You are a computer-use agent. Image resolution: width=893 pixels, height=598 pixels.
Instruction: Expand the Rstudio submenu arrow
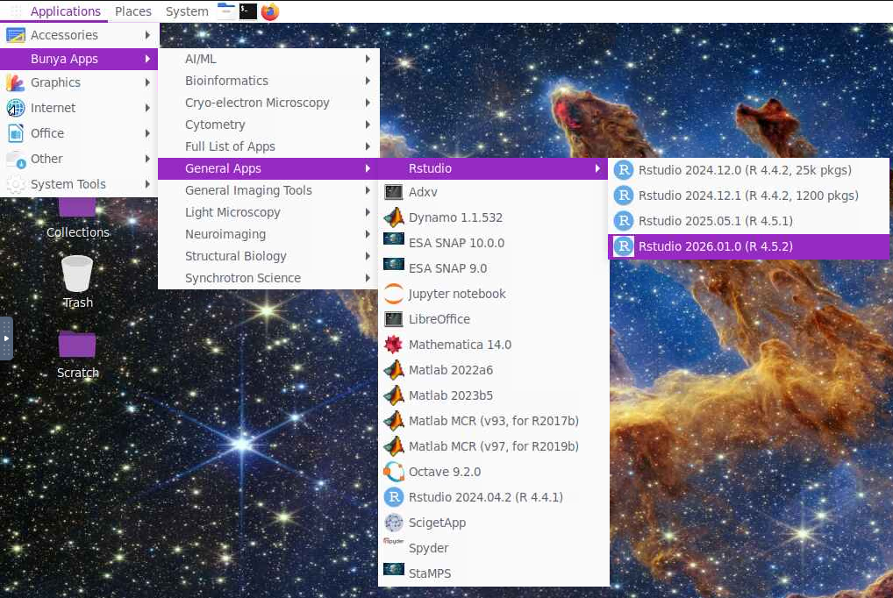pyautogui.click(x=597, y=168)
